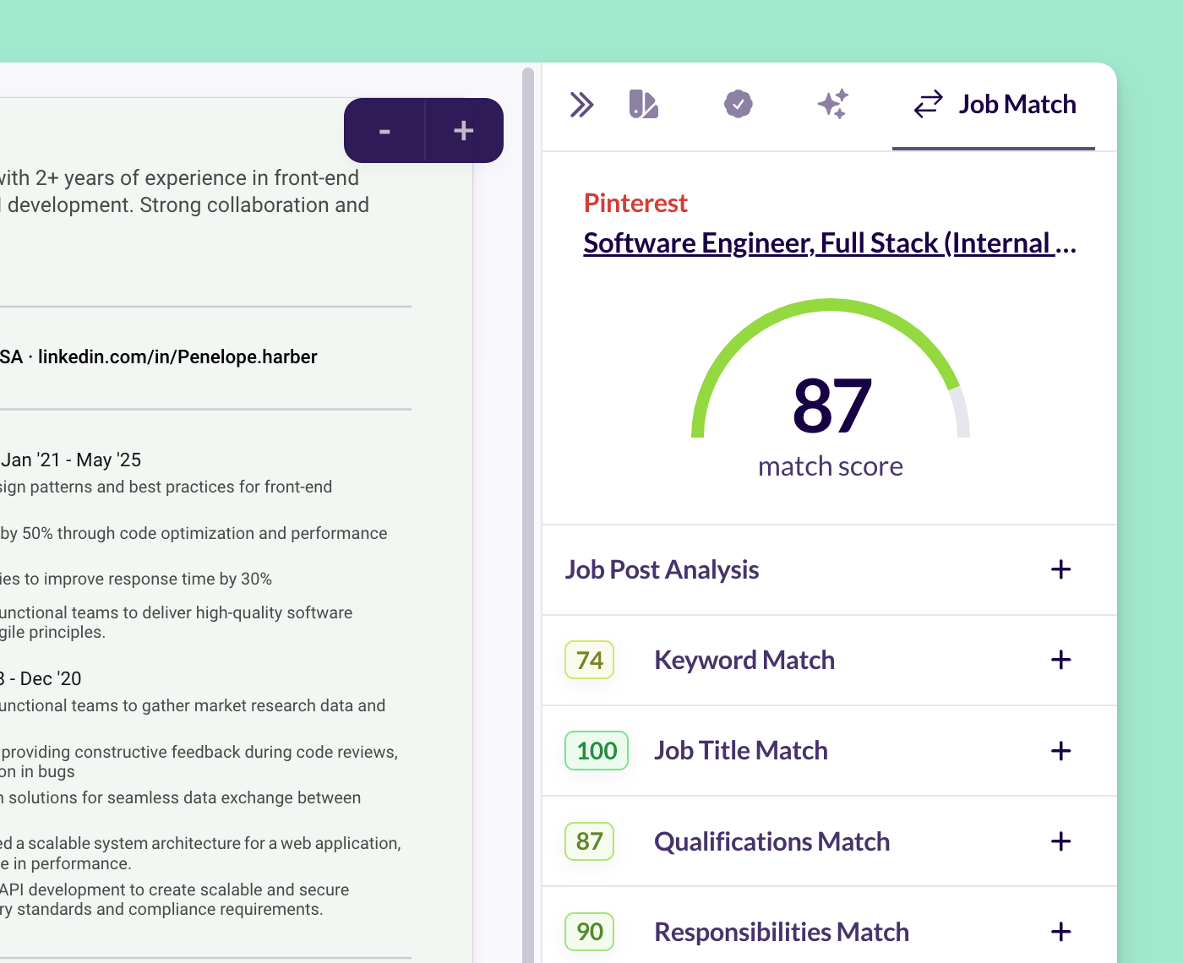Expand the Job Title Match breakdown
Screen dimensions: 1183x963
coord(1060,750)
